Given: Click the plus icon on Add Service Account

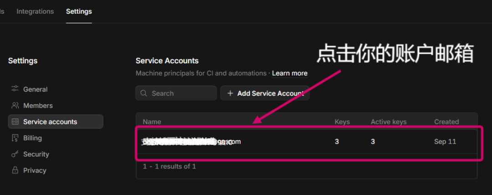Looking at the screenshot, I should point(230,93).
